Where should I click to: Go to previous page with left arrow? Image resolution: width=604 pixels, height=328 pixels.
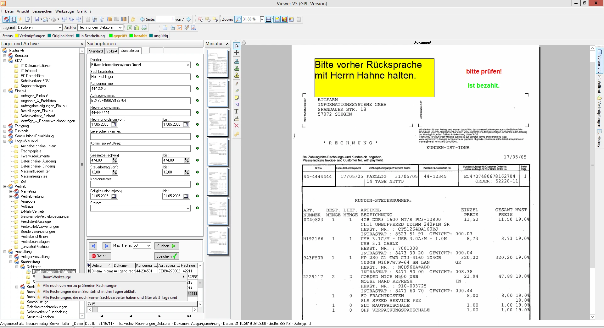[x=142, y=19]
